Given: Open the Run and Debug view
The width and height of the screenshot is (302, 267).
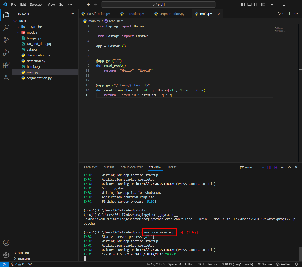Looking at the screenshot, I should click(6, 53).
